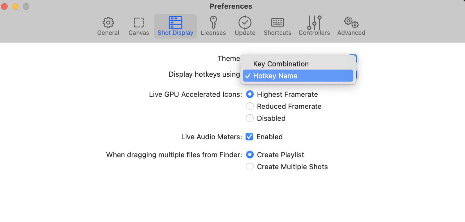Select Reduced Framerate radio button
This screenshot has height=222, width=465.
pyautogui.click(x=250, y=106)
